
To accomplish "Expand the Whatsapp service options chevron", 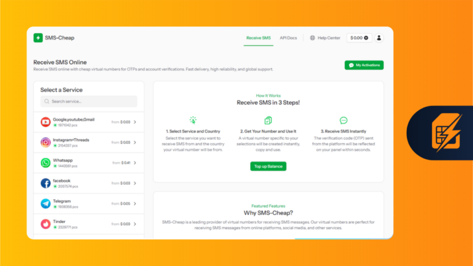I will 135,163.
